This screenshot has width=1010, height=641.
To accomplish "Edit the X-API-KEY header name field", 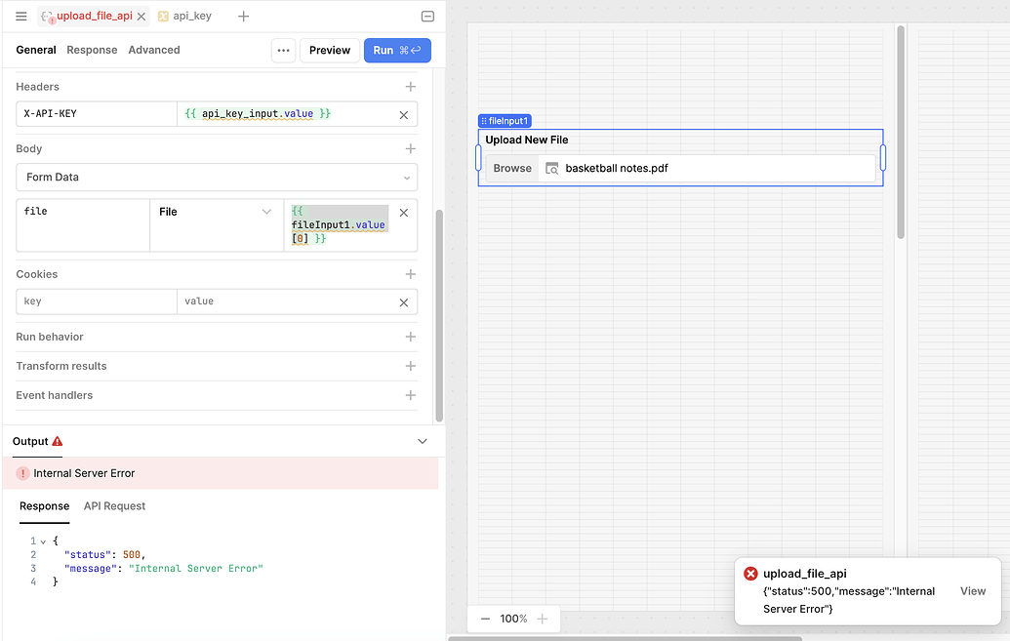I will click(x=97, y=114).
